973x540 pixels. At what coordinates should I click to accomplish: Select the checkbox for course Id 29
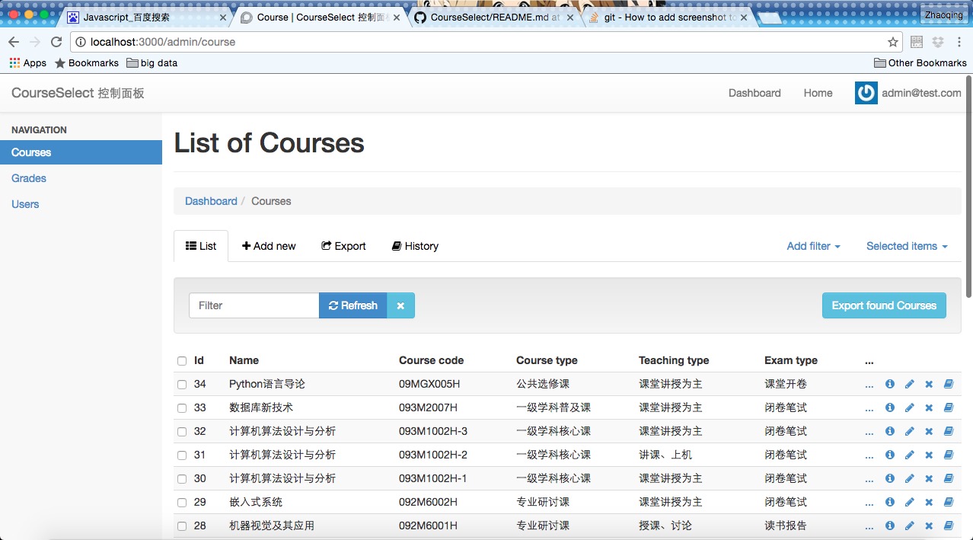[182, 503]
